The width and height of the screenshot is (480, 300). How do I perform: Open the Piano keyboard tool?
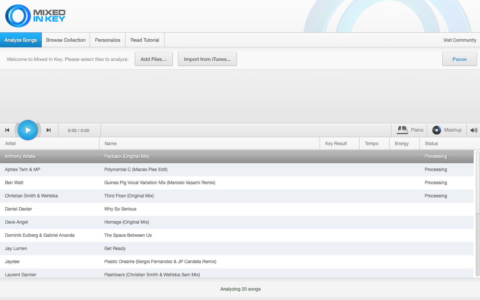(x=410, y=130)
